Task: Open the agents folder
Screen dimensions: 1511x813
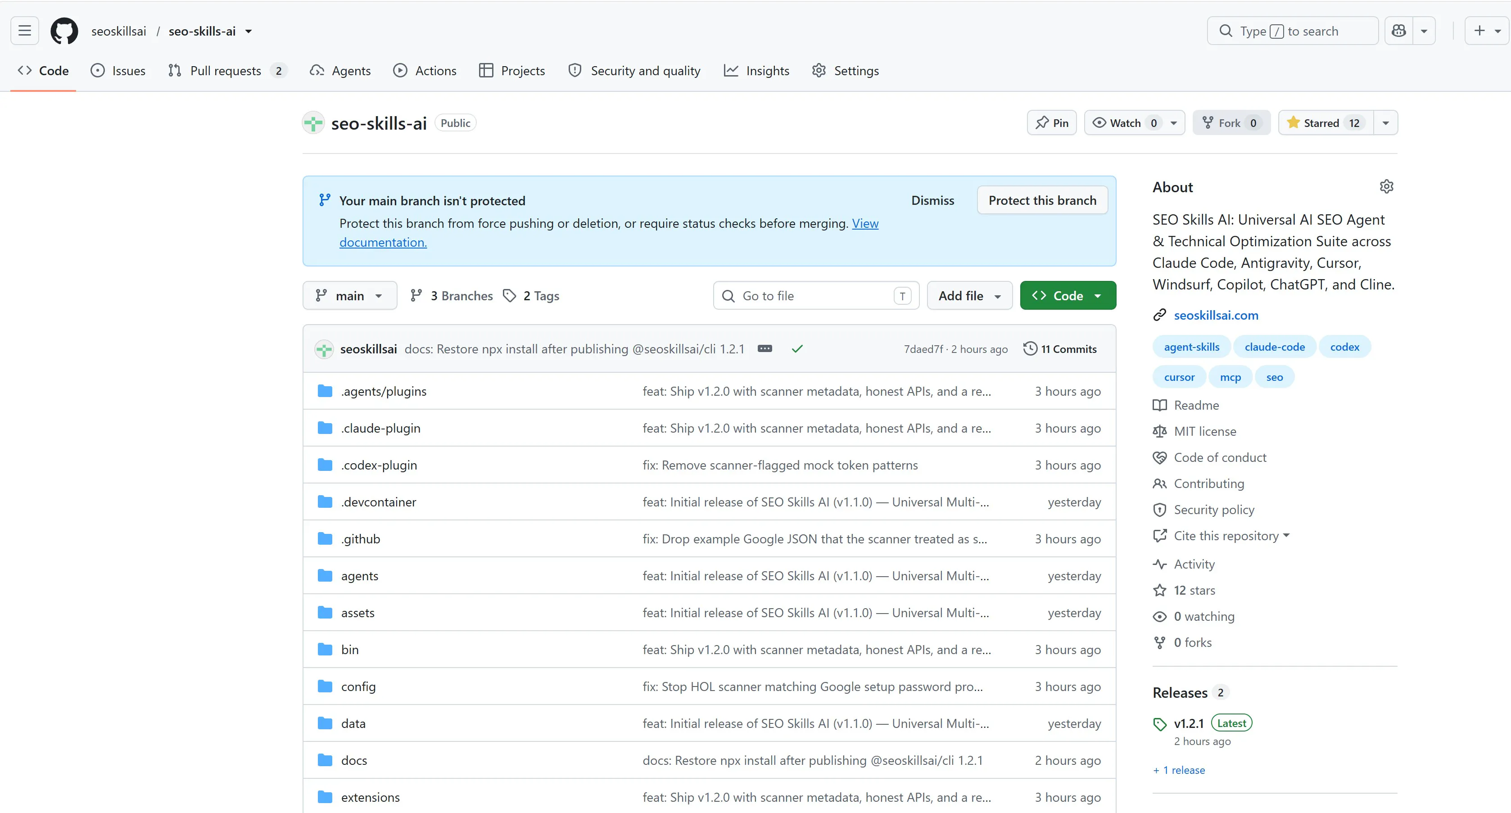Action: click(360, 576)
